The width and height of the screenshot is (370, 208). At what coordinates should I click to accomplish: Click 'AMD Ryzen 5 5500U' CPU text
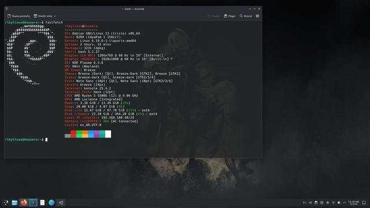click(91, 95)
